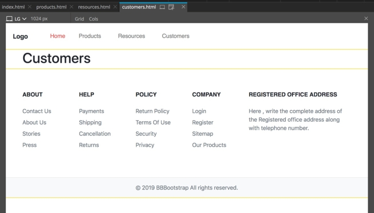
Task: Open the Home navigation link
Action: click(58, 36)
